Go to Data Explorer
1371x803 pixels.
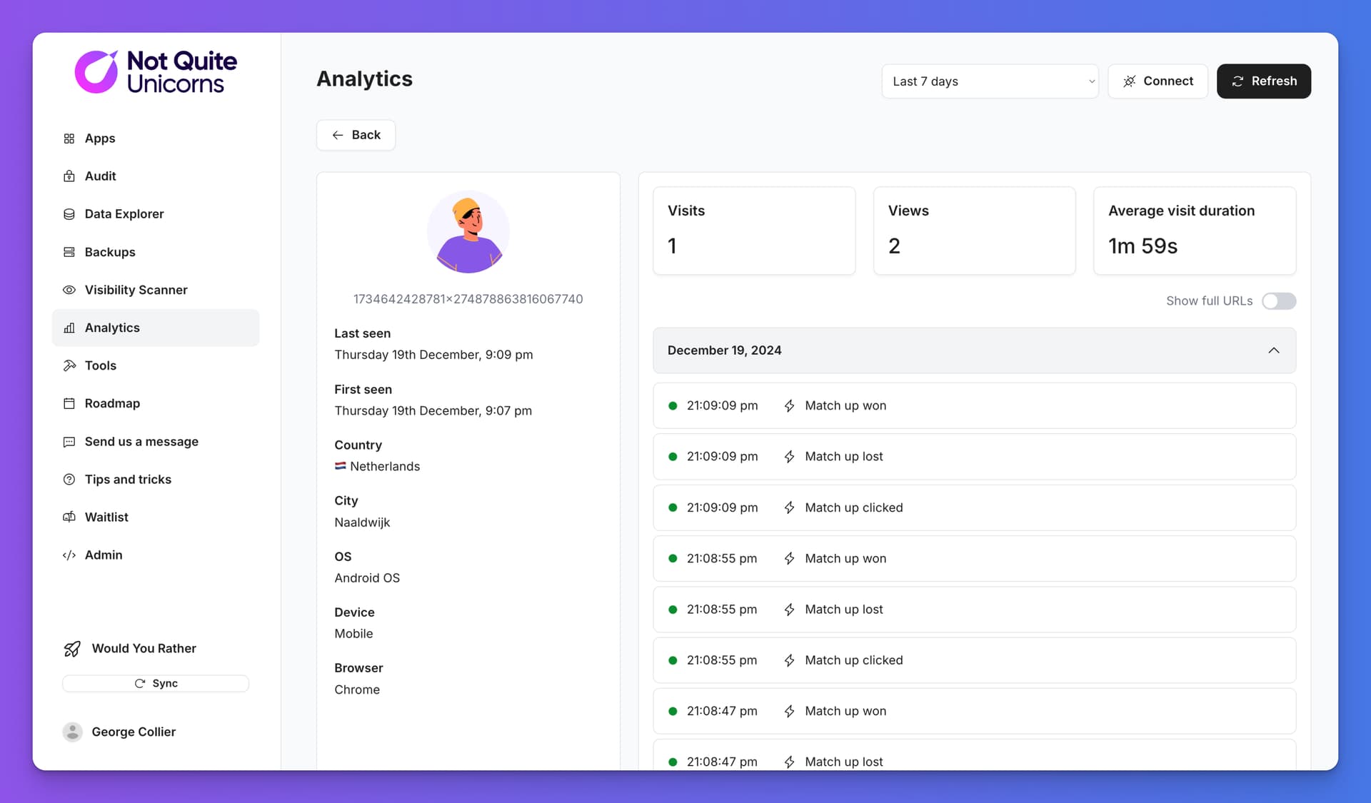(156, 214)
